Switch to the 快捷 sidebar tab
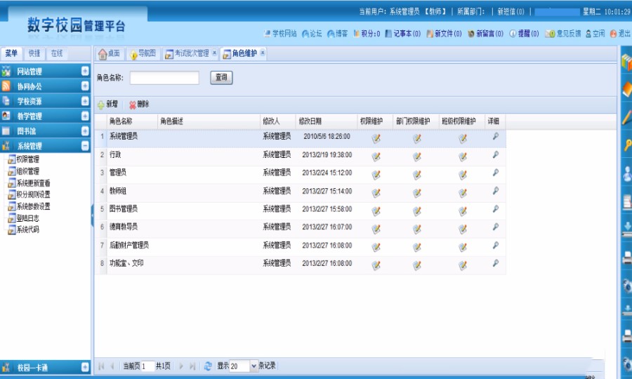Screen dimensions: 632x379 pos(34,53)
